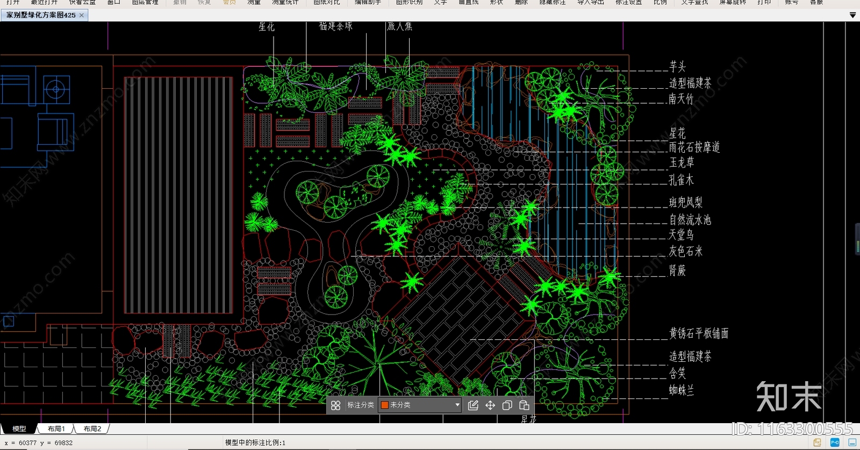
Task: Click the 天堂鸟 plant label
Action: pos(681,235)
